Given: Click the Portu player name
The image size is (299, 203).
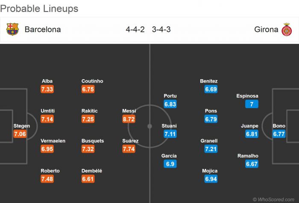Looking at the screenshot, I should click(x=170, y=96).
